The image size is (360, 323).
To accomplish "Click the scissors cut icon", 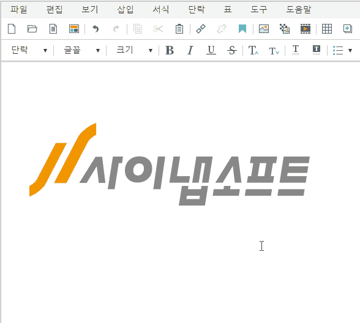I will pos(159,29).
